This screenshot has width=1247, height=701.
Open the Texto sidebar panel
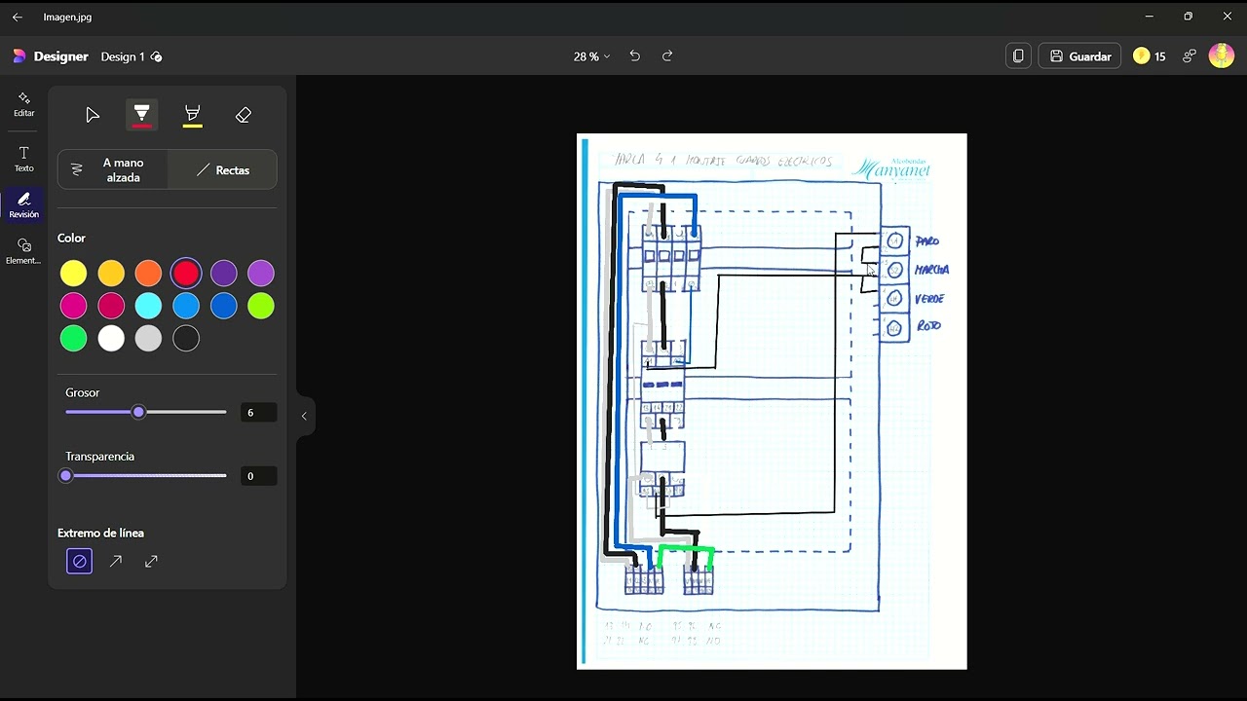click(24, 160)
